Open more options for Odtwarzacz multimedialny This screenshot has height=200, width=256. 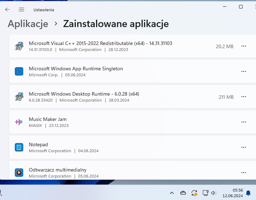coord(243,173)
